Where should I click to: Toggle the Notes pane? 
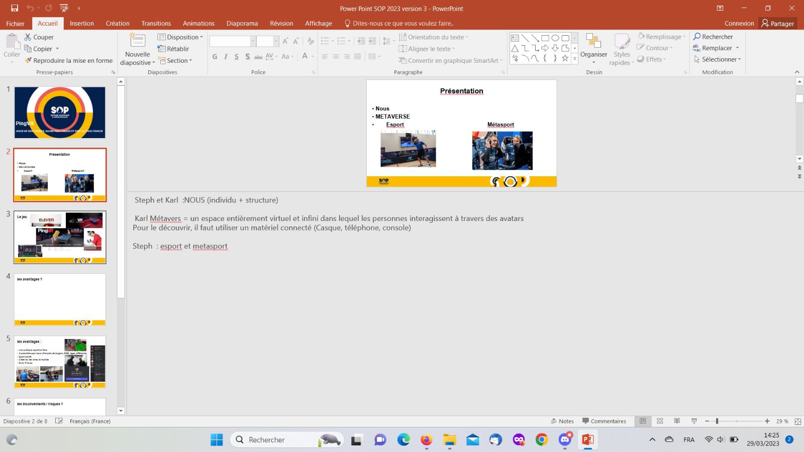coord(562,421)
